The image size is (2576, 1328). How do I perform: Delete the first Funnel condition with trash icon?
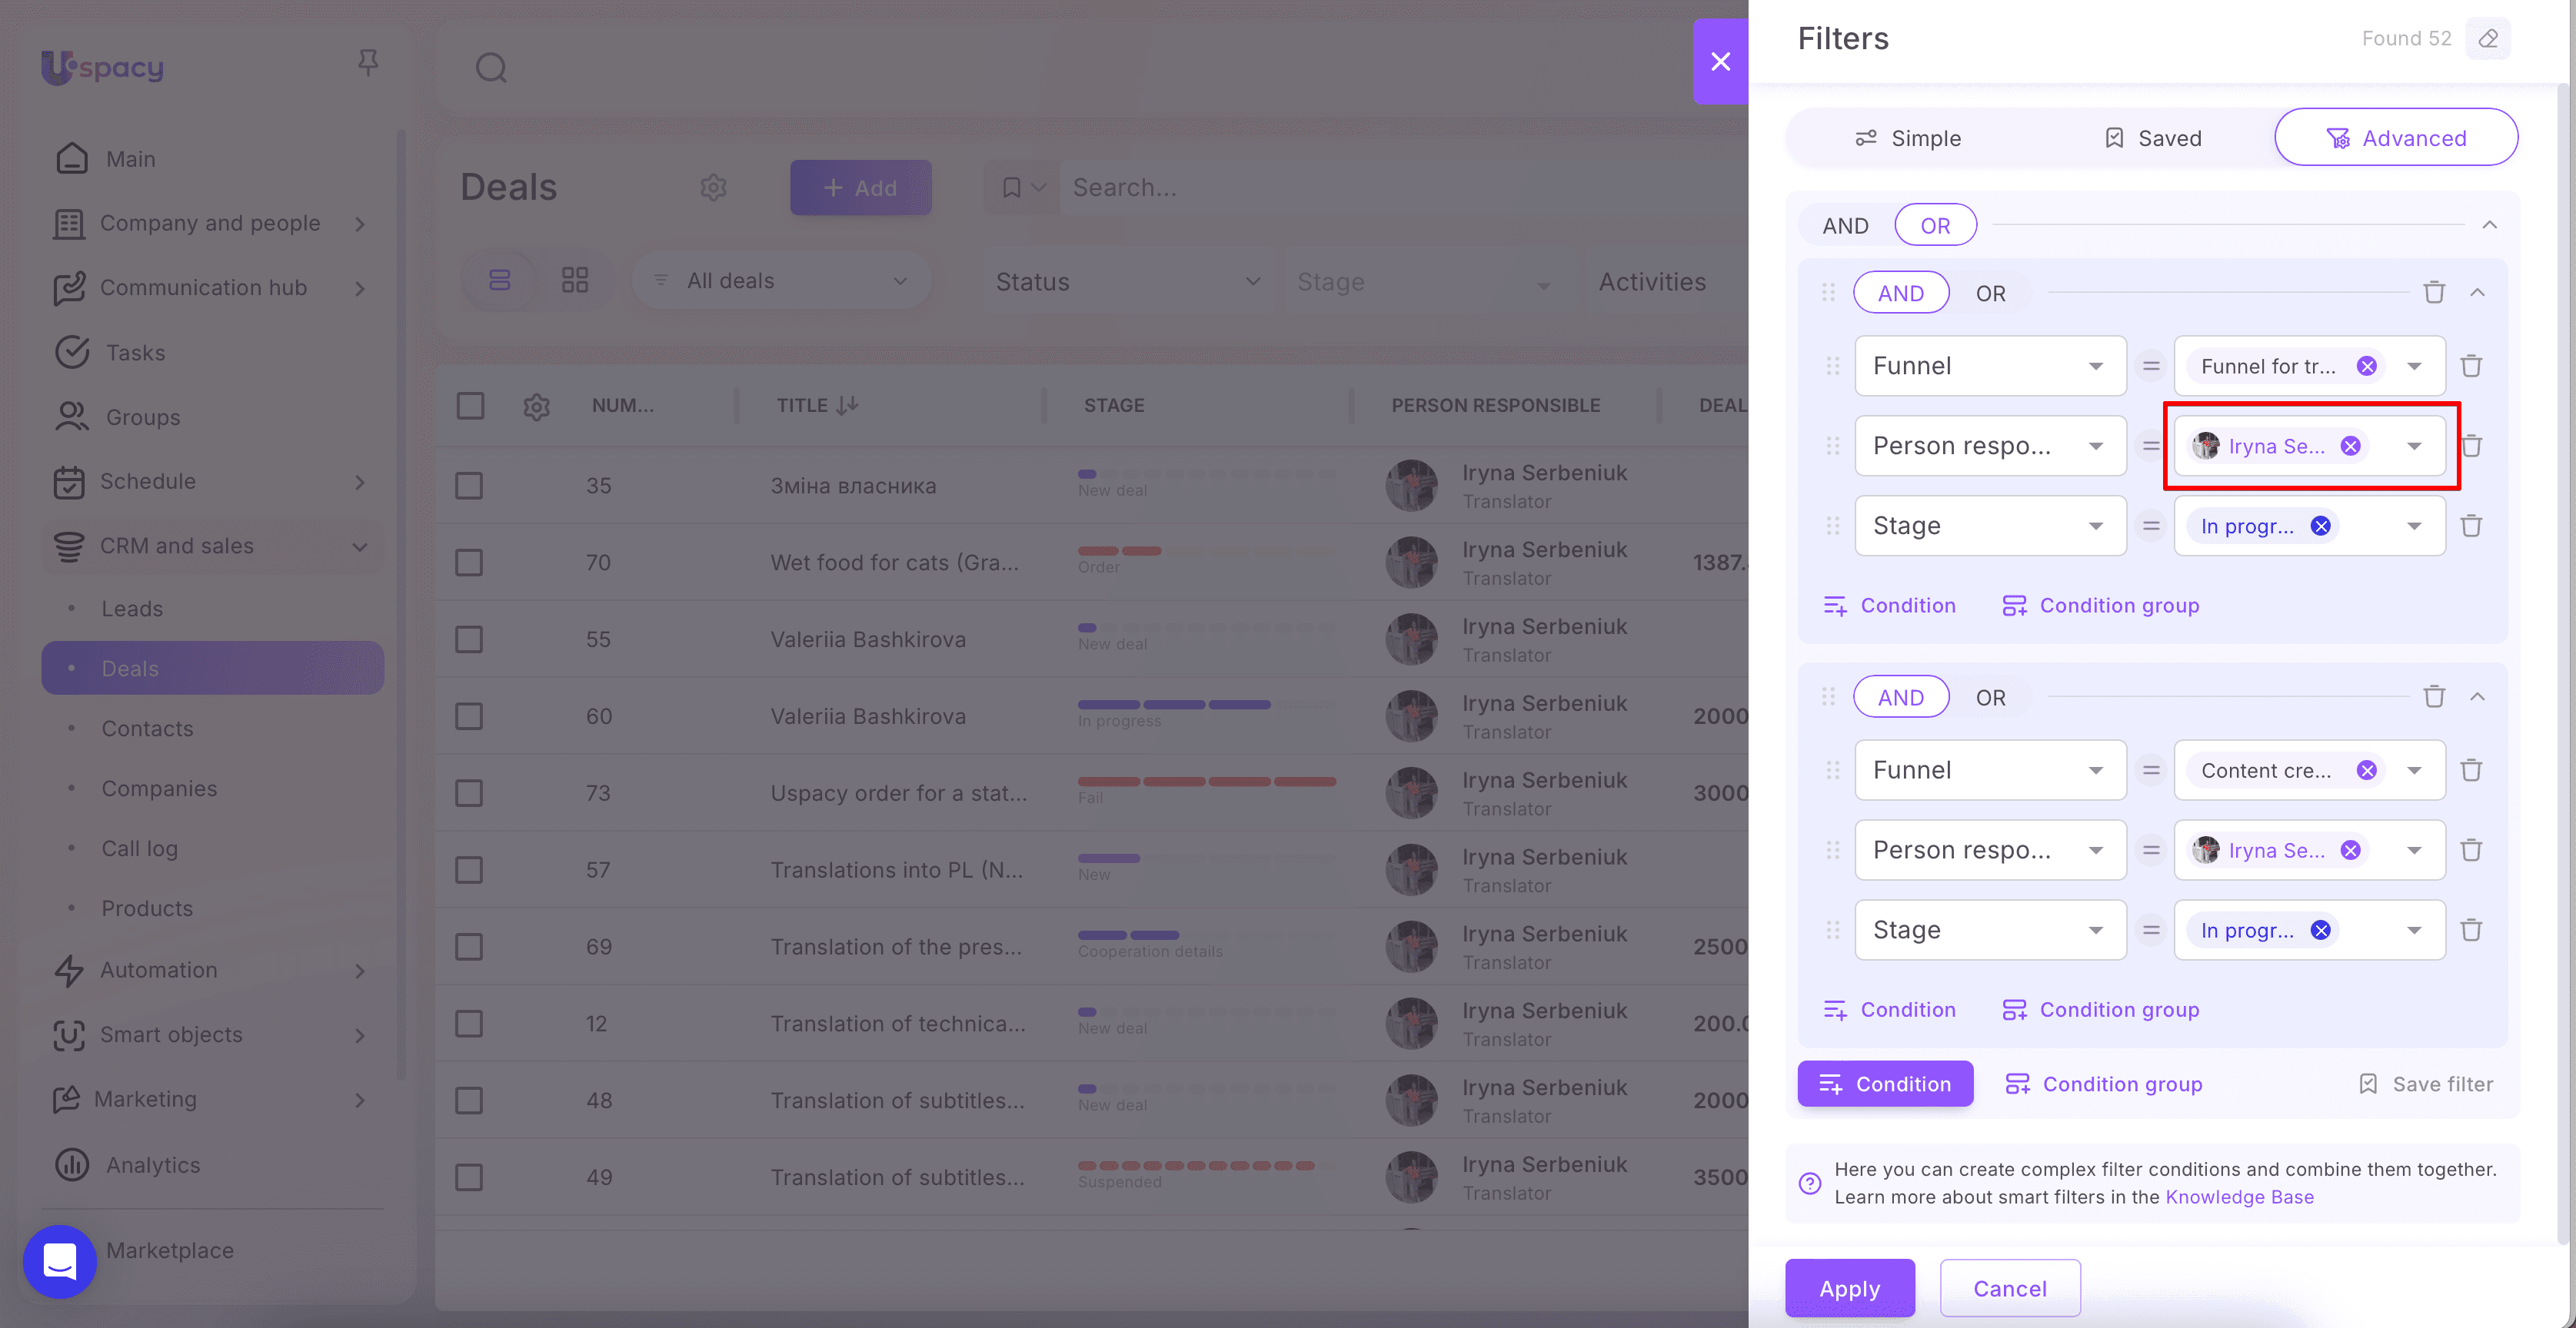pos(2471,366)
